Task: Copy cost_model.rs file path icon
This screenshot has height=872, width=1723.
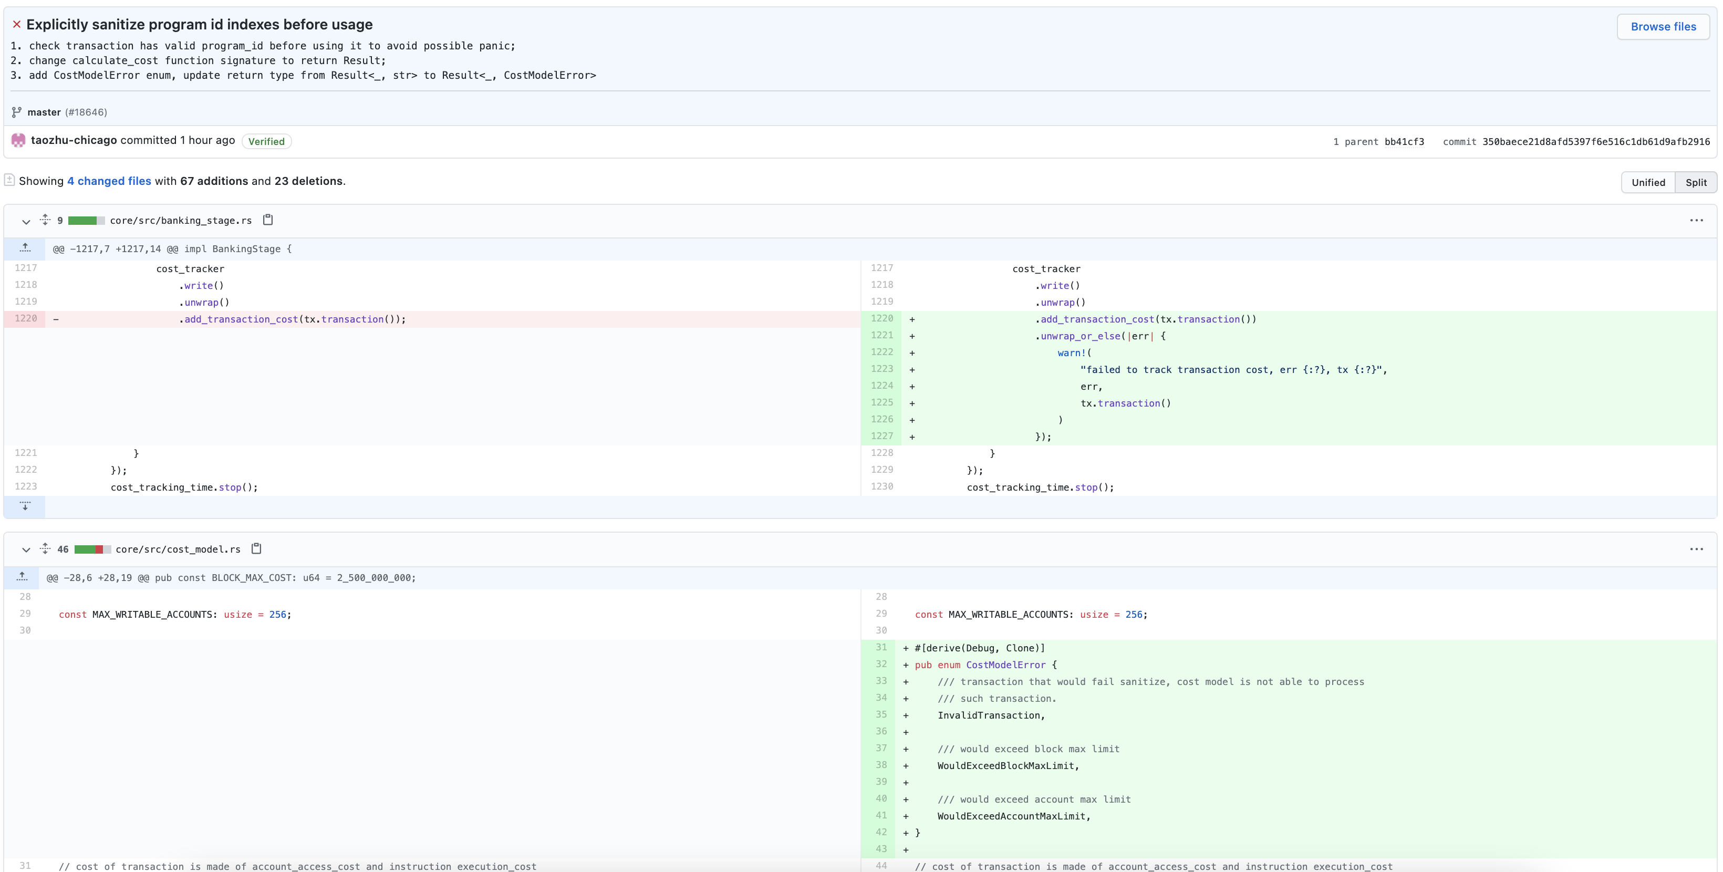Action: point(256,549)
